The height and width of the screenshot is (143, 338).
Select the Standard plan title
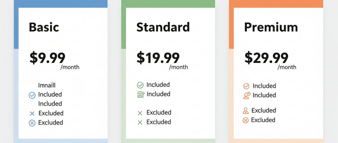[163, 27]
